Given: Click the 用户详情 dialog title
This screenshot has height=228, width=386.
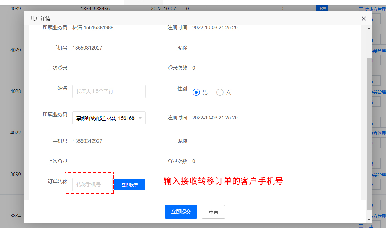Looking at the screenshot, I should point(40,19).
